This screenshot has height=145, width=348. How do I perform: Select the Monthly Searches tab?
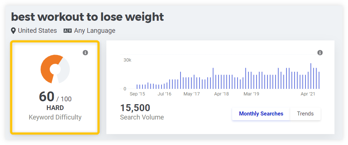pos(261,114)
